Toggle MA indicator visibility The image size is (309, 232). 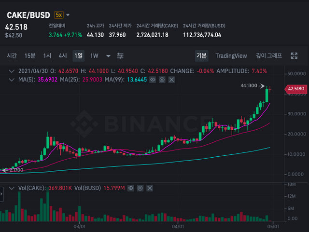[153, 80]
